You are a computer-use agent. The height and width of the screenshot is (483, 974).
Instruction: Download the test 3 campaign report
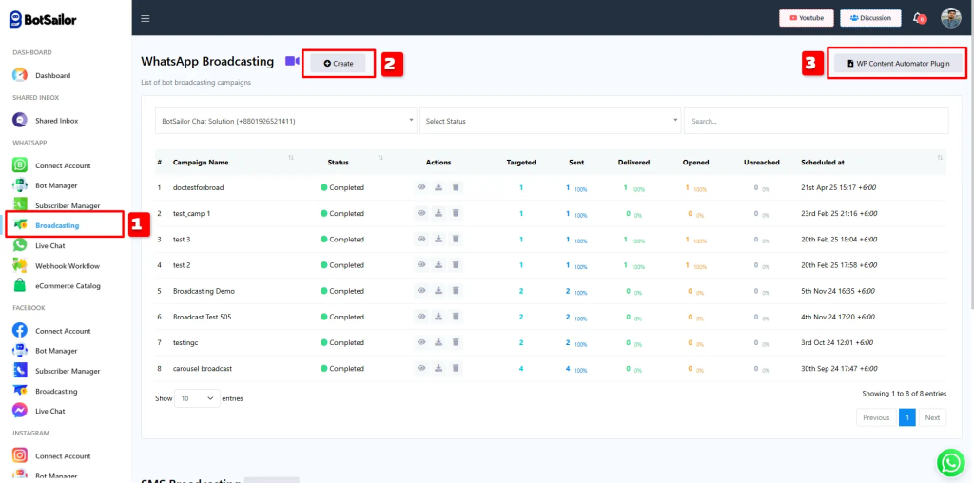[438, 239]
